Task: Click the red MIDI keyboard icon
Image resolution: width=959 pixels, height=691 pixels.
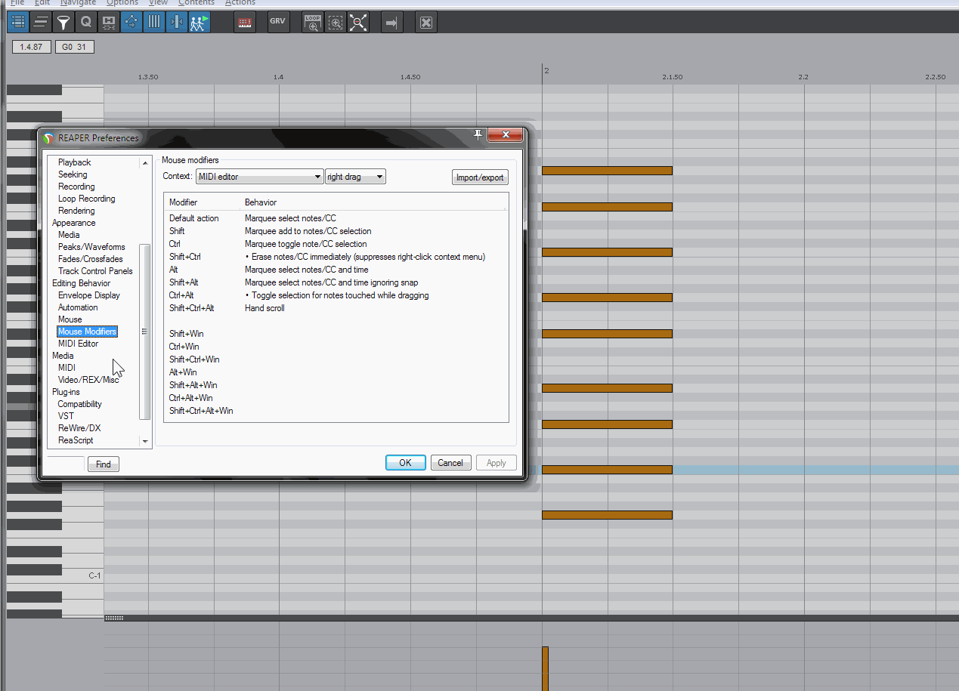Action: [x=244, y=23]
